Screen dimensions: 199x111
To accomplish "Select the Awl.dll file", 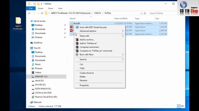I will (x=76, y=23).
